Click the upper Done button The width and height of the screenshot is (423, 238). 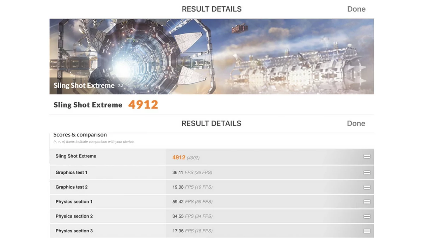pos(356,9)
